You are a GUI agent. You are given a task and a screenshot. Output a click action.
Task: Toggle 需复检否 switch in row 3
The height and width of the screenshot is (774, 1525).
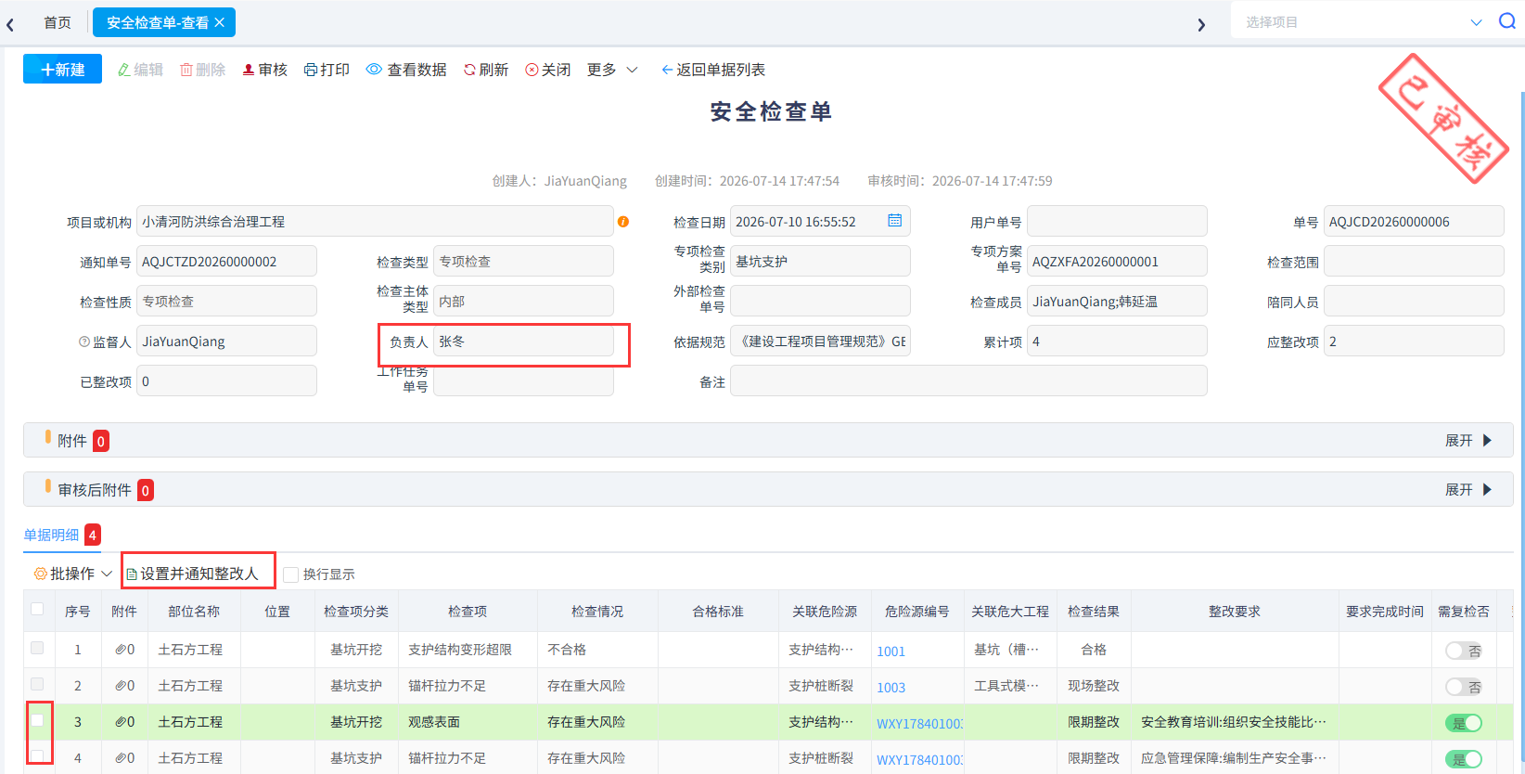coord(1464,723)
